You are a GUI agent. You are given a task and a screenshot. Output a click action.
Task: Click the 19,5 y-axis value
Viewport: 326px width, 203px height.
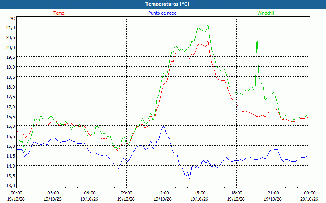11,57
